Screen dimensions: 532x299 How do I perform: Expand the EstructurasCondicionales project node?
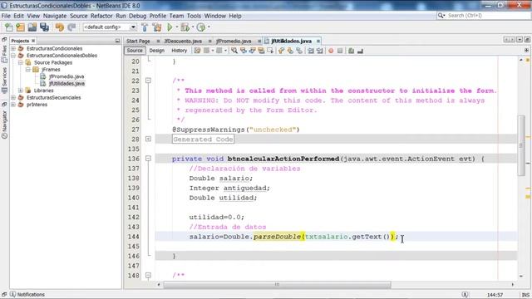coord(13,48)
